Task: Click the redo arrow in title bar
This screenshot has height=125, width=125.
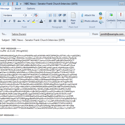Action: point(4,4)
